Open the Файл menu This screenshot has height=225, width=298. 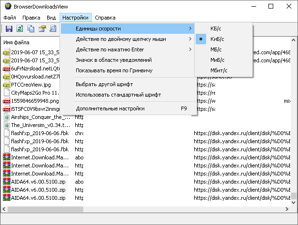pos(10,18)
